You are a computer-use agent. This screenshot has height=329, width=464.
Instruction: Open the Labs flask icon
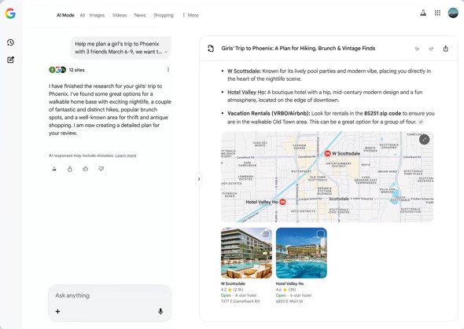tap(423, 13)
